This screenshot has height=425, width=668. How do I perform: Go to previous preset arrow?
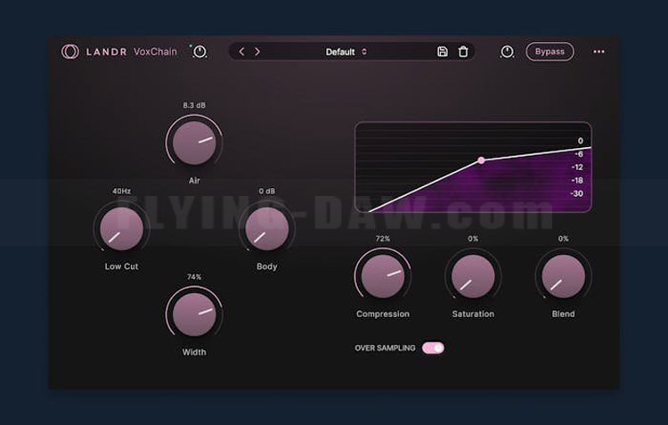tap(241, 52)
